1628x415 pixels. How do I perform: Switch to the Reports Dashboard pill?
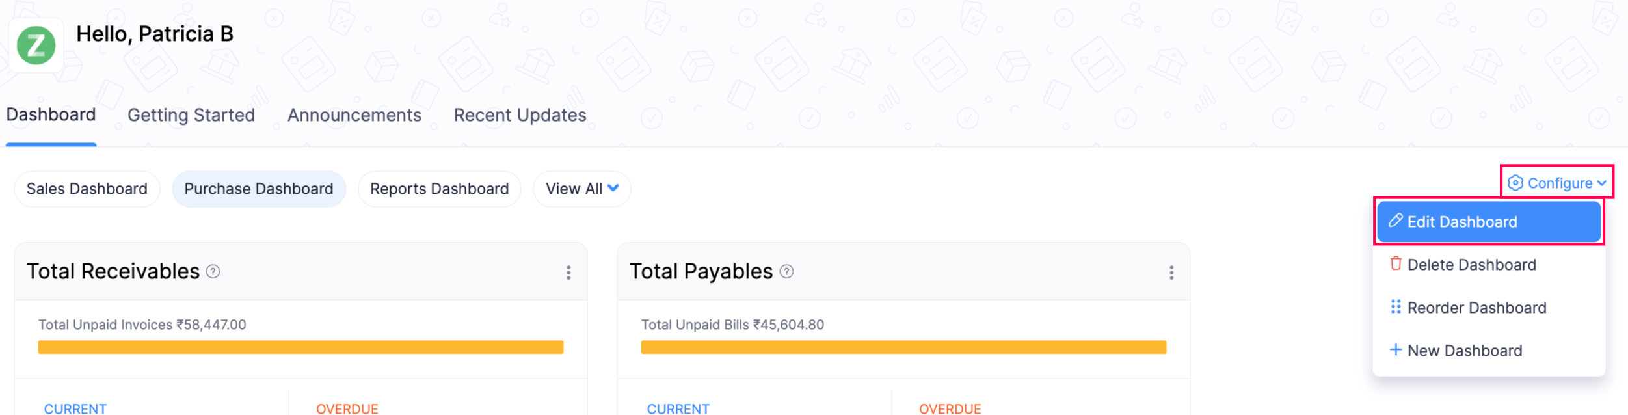point(439,189)
